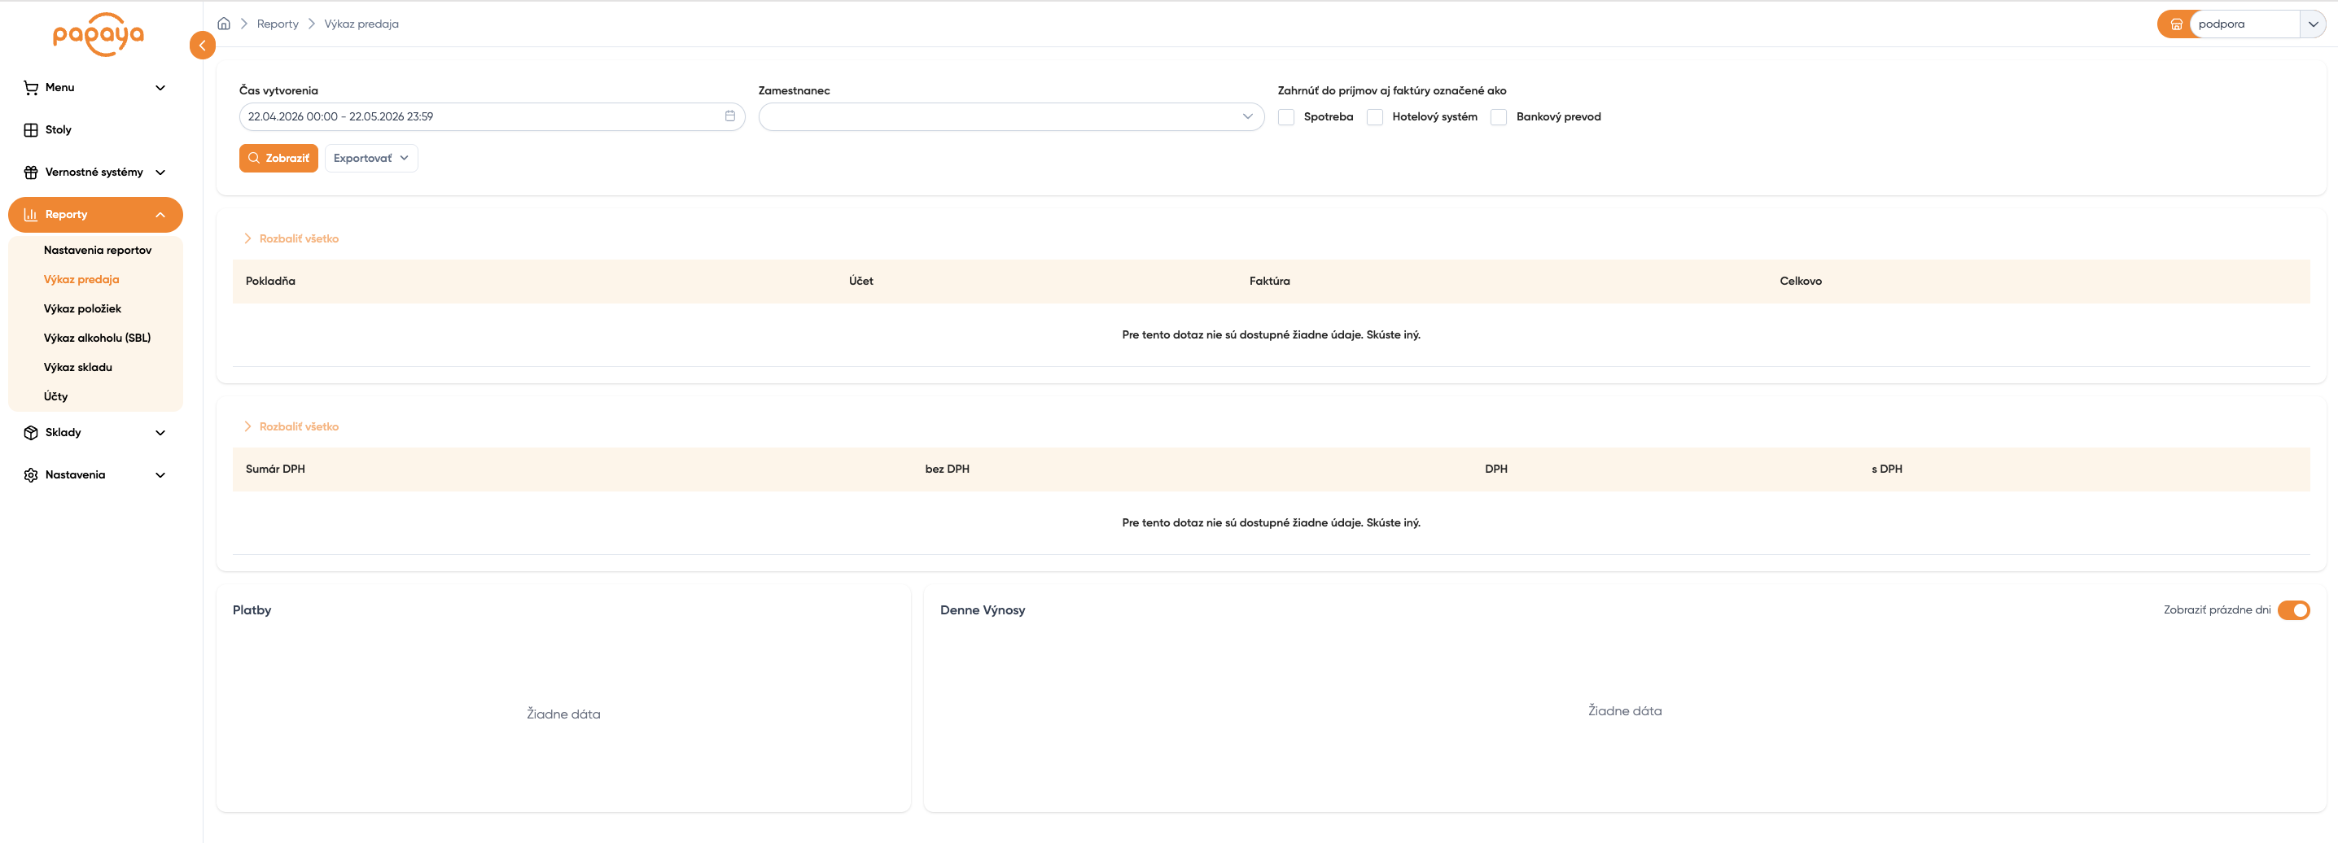Toggle Zobraziť prázdne dni switch
This screenshot has width=2338, height=843.
pos(2293,609)
